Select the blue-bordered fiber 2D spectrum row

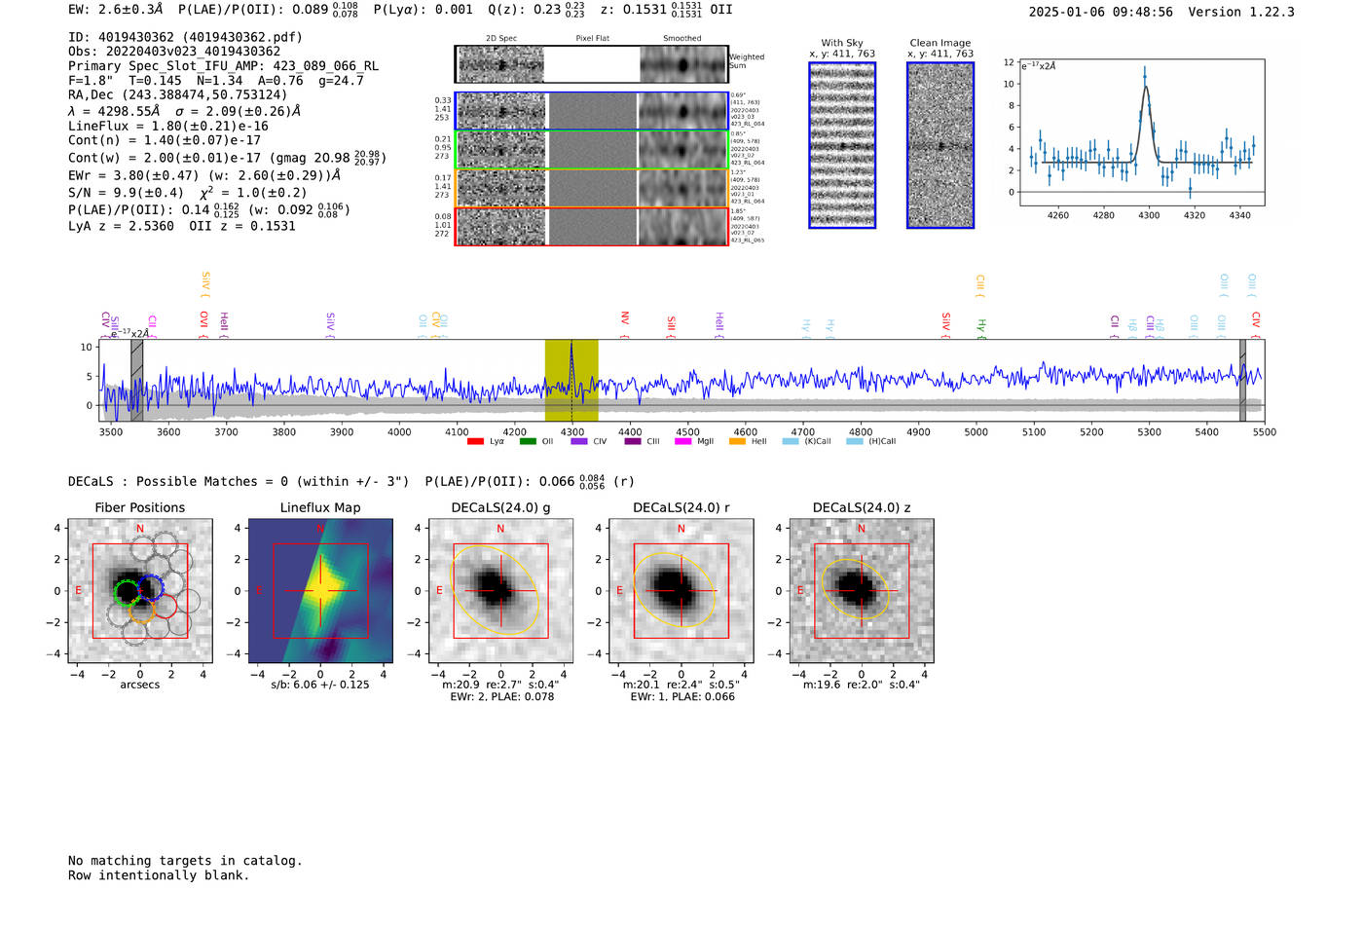click(x=591, y=111)
